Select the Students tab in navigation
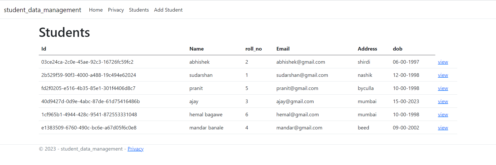This screenshot has height=165, width=496. pos(139,10)
